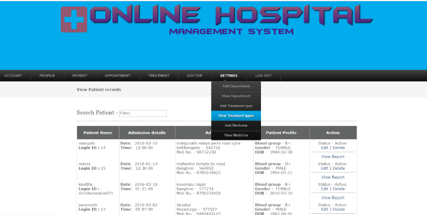
Task: Delete patient manoj's record
Action: point(339,168)
